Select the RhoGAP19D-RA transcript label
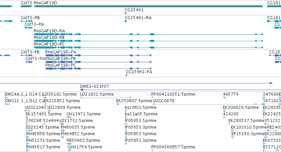281x152 pixels. (49, 31)
